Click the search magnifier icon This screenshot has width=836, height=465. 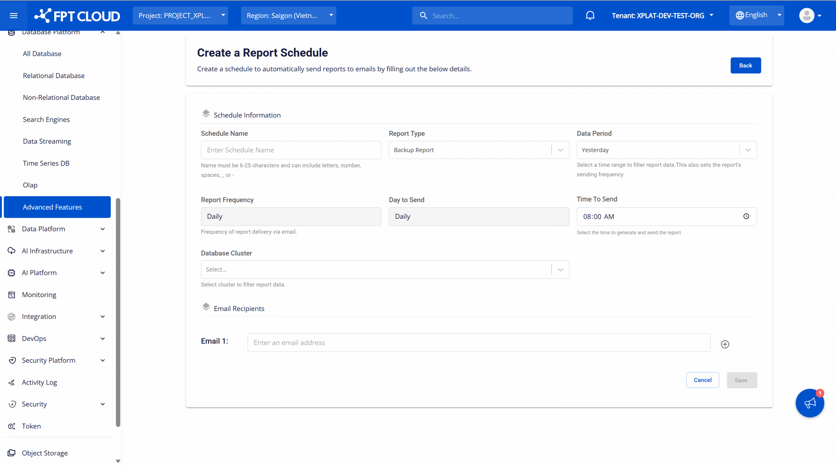point(423,16)
